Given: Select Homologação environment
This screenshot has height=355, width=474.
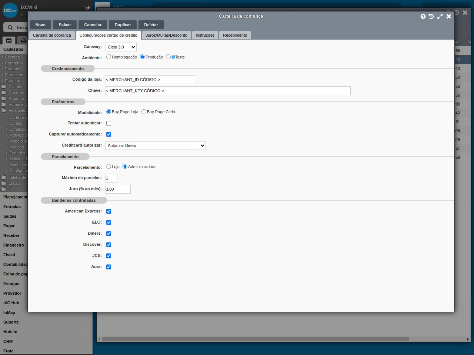Looking at the screenshot, I should (109, 57).
